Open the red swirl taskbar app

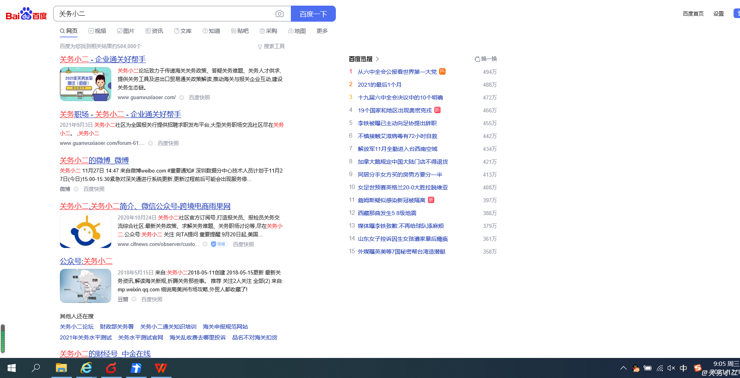pyautogui.click(x=111, y=368)
